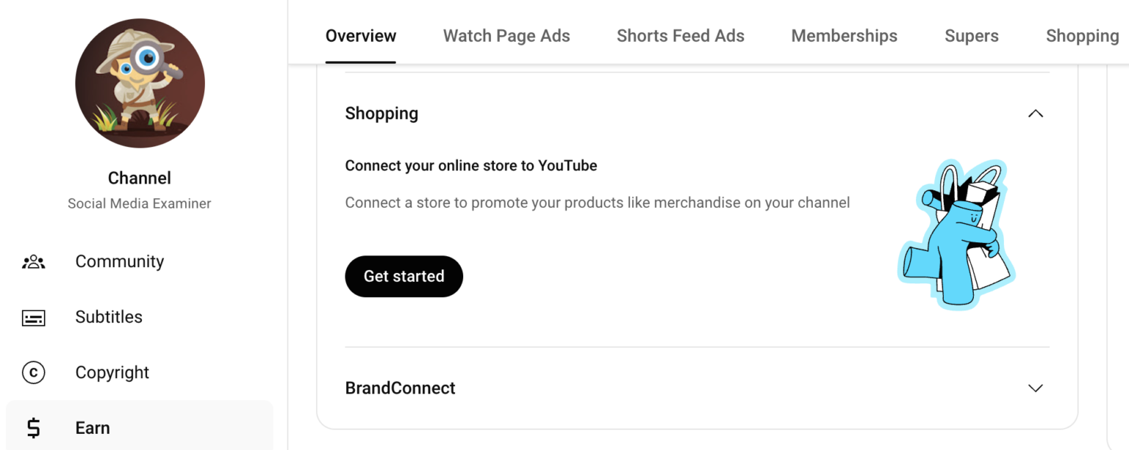The image size is (1129, 450).
Task: Click the Earn dollar sign icon
Action: click(x=34, y=428)
